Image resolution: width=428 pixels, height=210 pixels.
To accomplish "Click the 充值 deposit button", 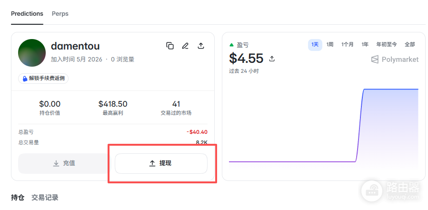I will coord(64,163).
